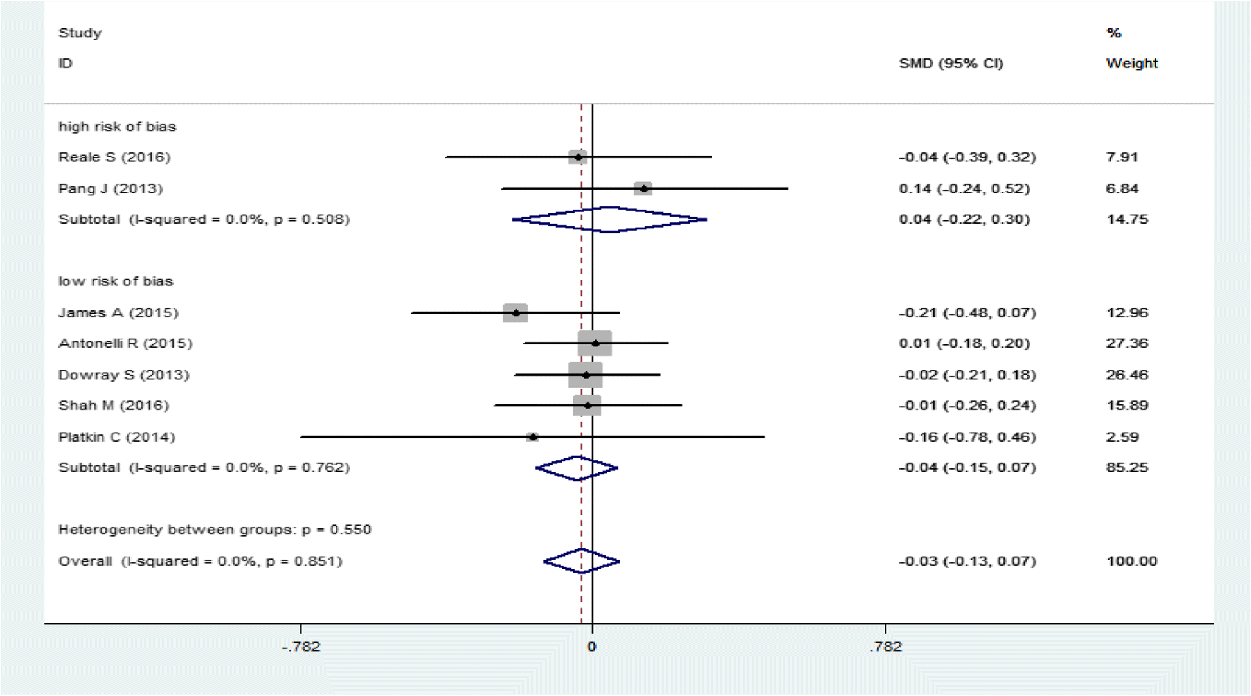Click the 'ID' header text
Image resolution: width=1251 pixels, height=696 pixels.
(66, 63)
